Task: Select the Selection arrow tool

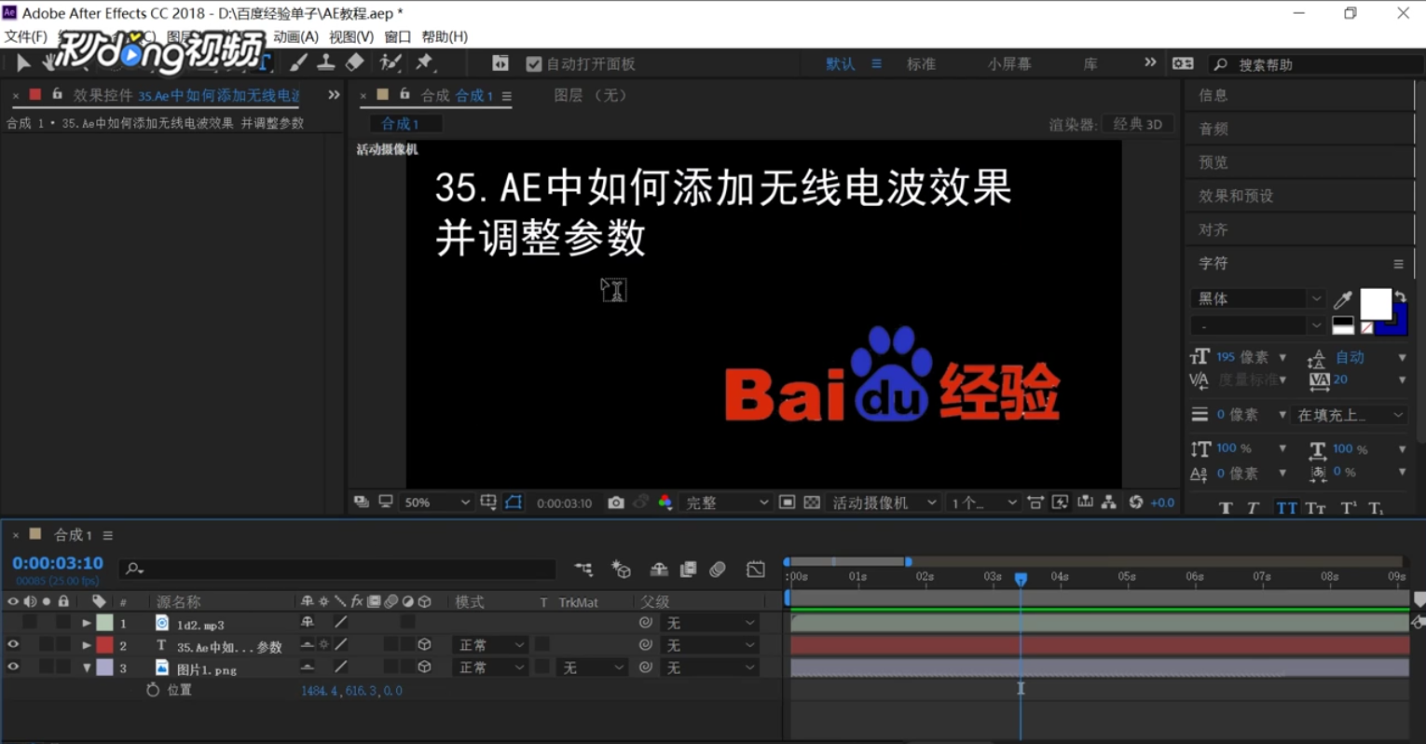Action: tap(23, 63)
